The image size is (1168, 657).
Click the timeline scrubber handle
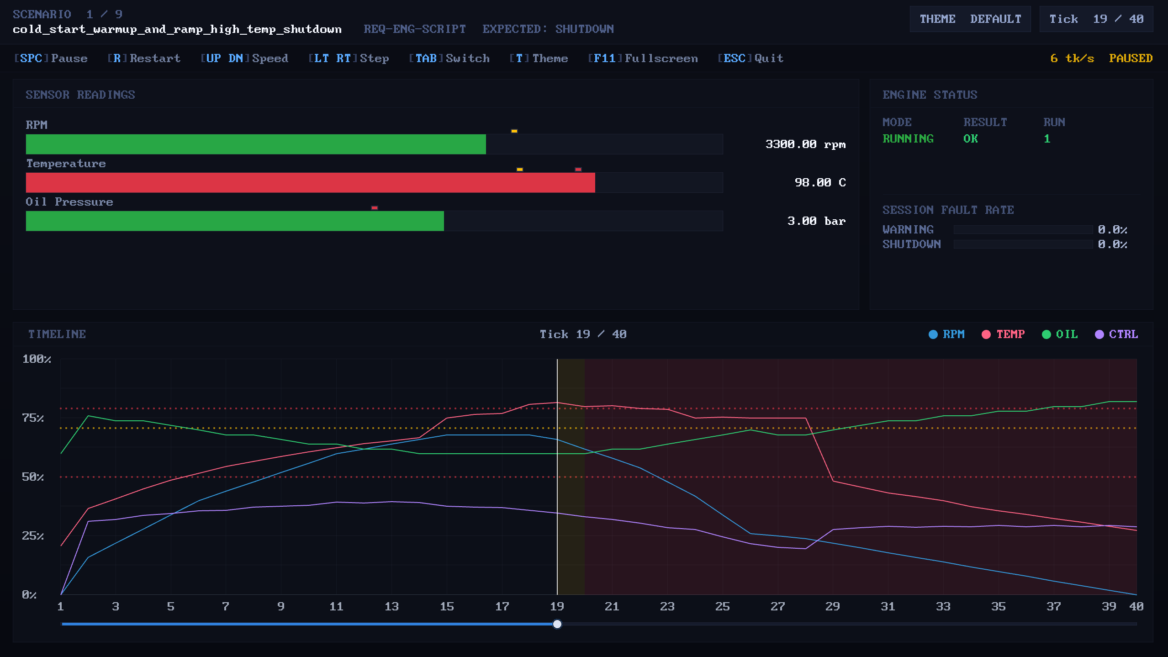coord(557,624)
